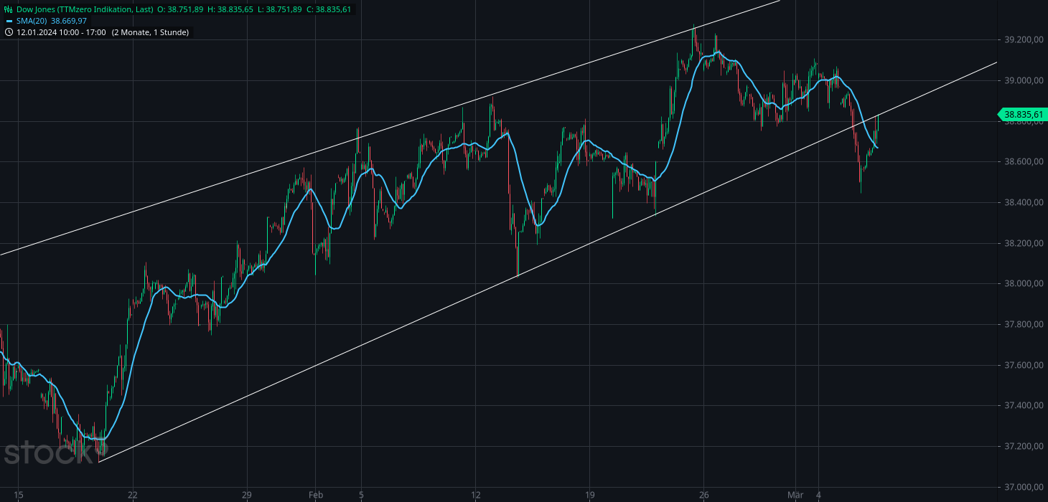Screen dimensions: 1048x502
Task: Click the candlestick chart icon beside Dow Jones
Action: [x=6, y=10]
